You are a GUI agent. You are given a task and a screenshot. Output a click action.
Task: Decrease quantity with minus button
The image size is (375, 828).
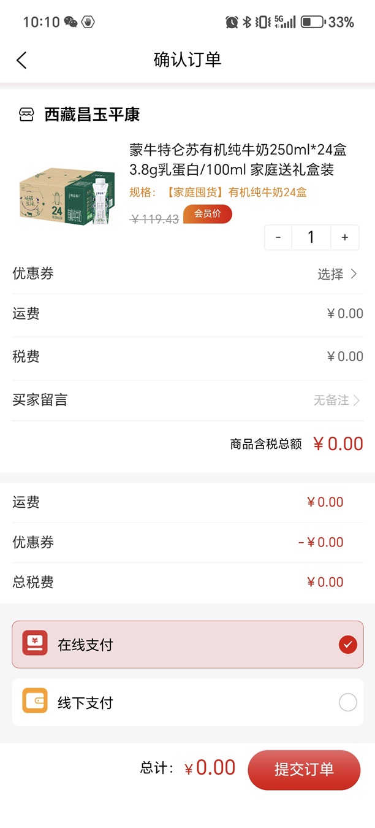pos(278,238)
